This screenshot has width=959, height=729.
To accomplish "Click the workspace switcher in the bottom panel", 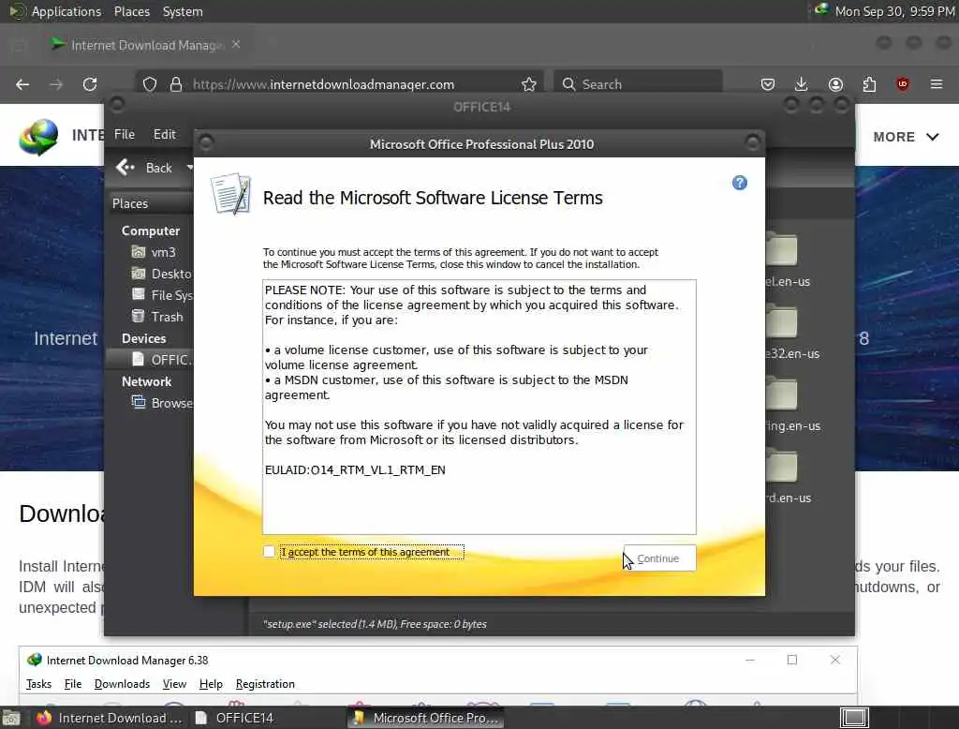I will click(854, 718).
